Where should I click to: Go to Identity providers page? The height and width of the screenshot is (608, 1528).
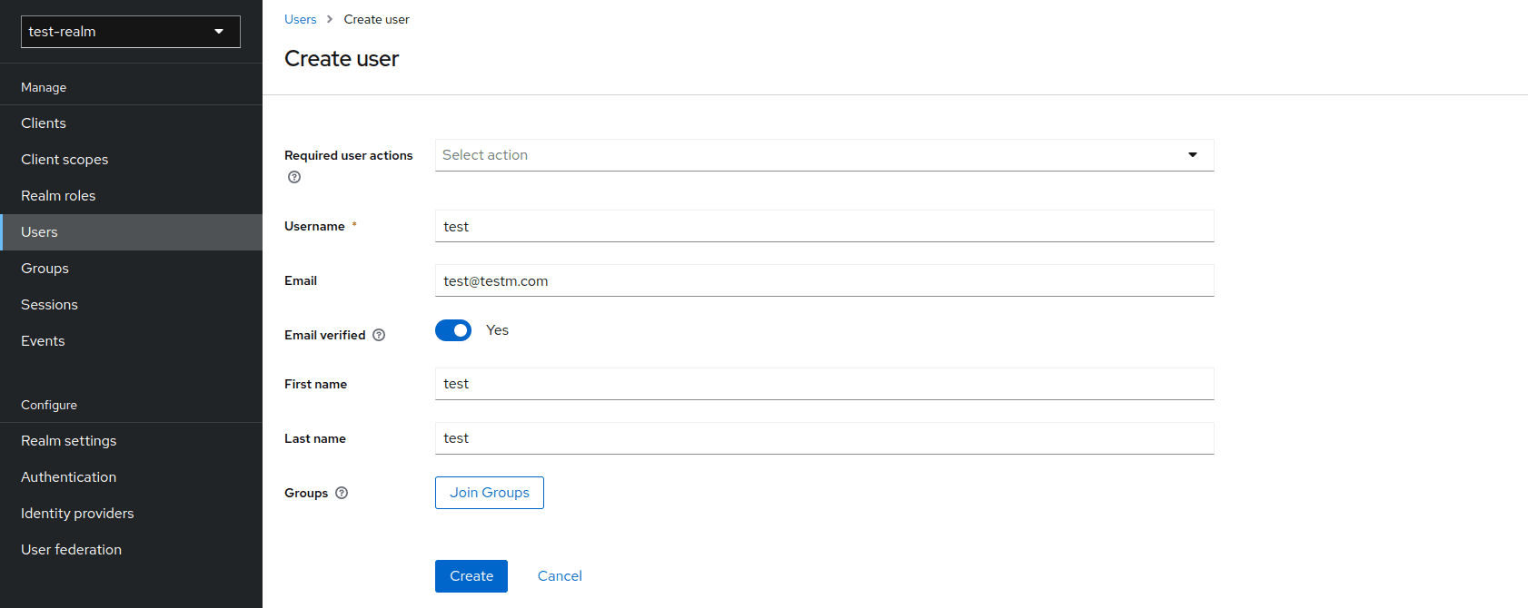click(77, 514)
